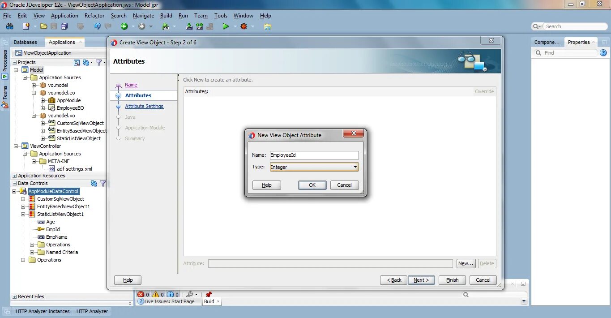Go to the Attribute Settings wizard step link
The height and width of the screenshot is (318, 611).
pyautogui.click(x=144, y=106)
